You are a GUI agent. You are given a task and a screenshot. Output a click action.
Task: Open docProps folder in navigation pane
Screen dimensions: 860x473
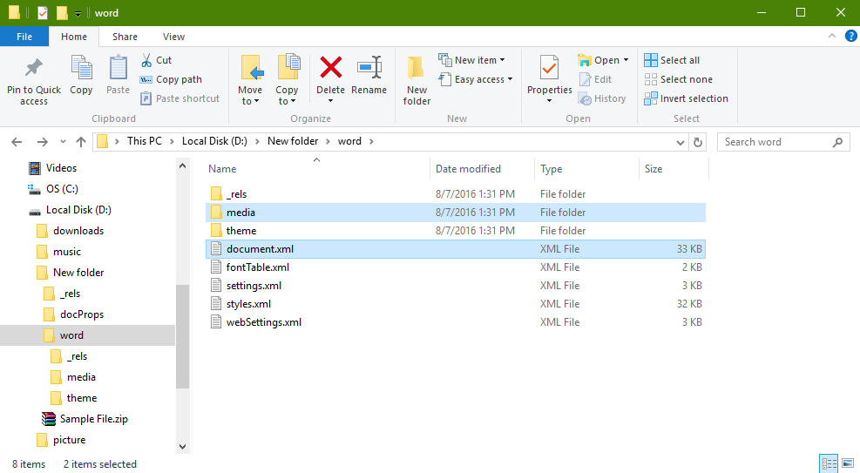coord(73,314)
